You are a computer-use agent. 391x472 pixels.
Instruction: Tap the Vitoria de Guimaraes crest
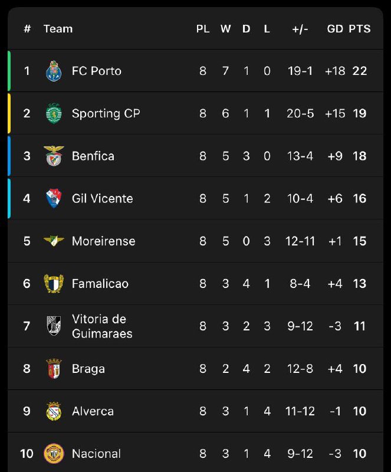(x=54, y=326)
